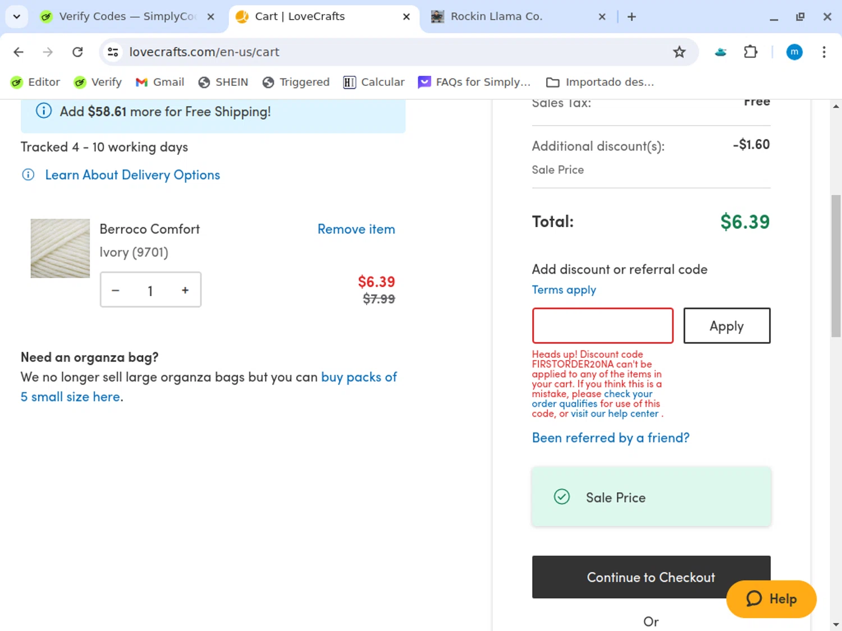Image resolution: width=842 pixels, height=631 pixels.
Task: Expand the tab search dropdown
Action: pyautogui.click(x=16, y=17)
